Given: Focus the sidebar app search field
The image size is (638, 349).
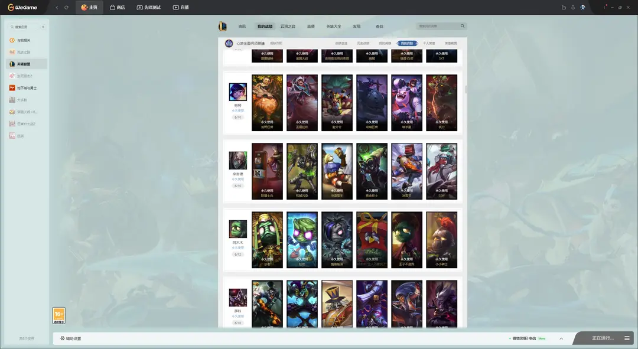Looking at the screenshot, I should (x=23, y=27).
